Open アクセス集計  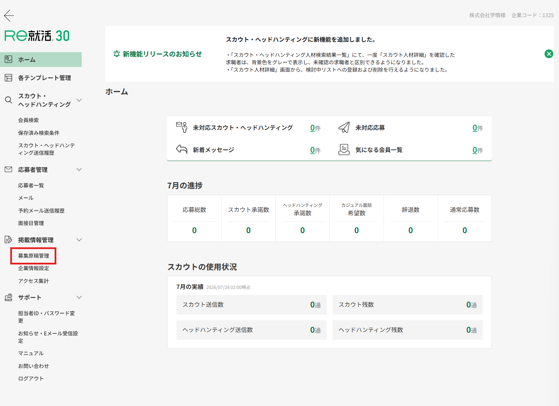[34, 281]
